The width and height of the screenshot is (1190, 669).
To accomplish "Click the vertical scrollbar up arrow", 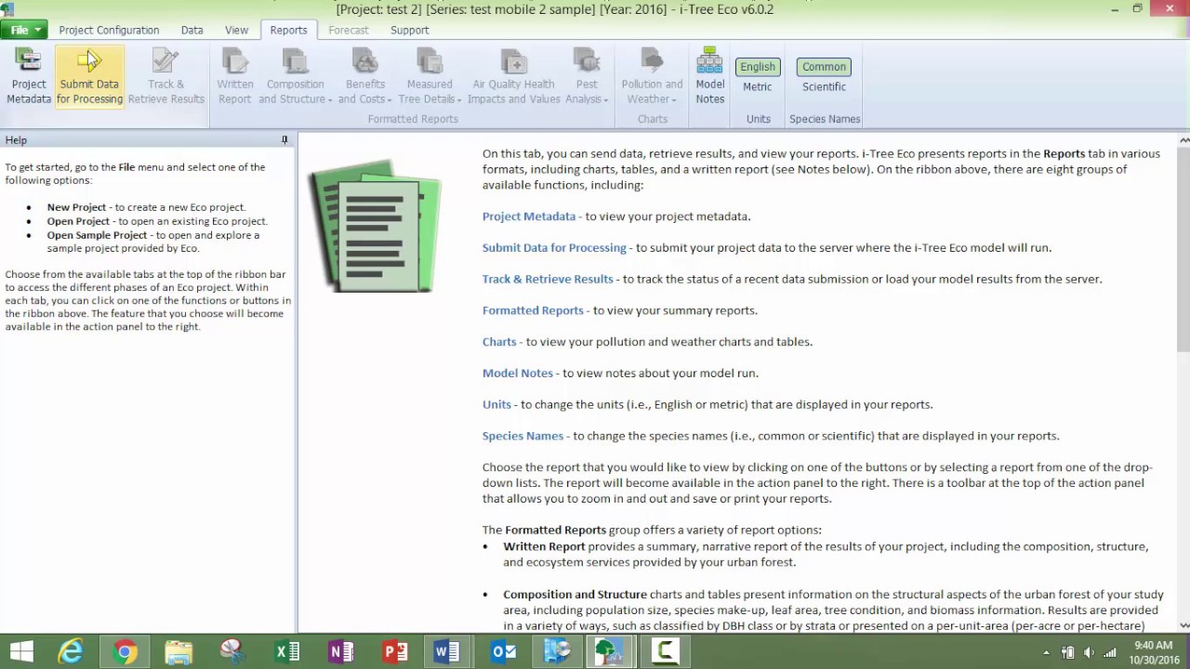I will pos(1183,140).
